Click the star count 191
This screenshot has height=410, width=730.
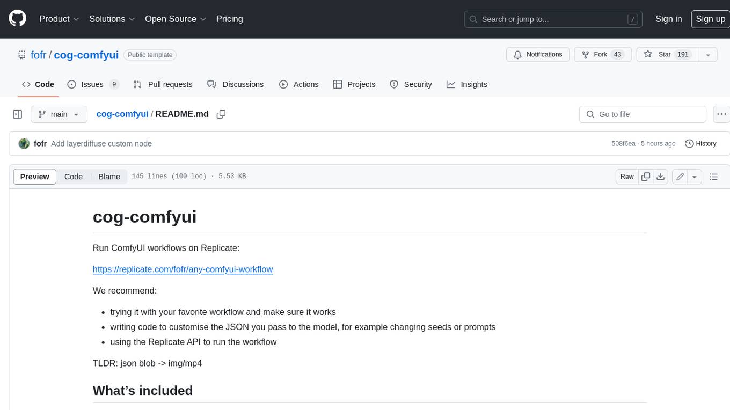click(x=683, y=55)
